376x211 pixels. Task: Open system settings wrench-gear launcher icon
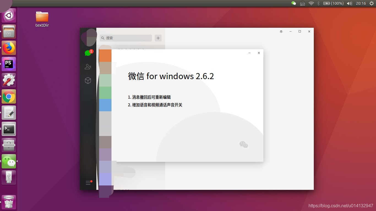[x=9, y=80]
